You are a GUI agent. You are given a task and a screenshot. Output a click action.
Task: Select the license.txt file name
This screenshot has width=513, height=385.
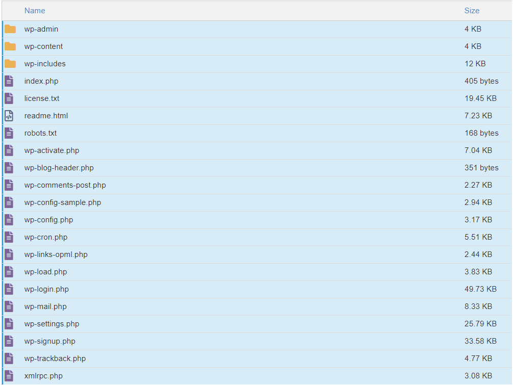[42, 98]
